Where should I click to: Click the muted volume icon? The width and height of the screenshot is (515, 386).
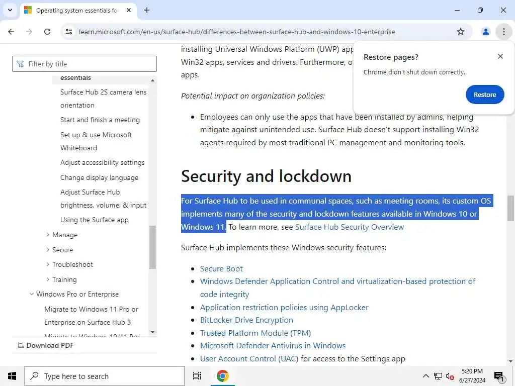coord(450,376)
